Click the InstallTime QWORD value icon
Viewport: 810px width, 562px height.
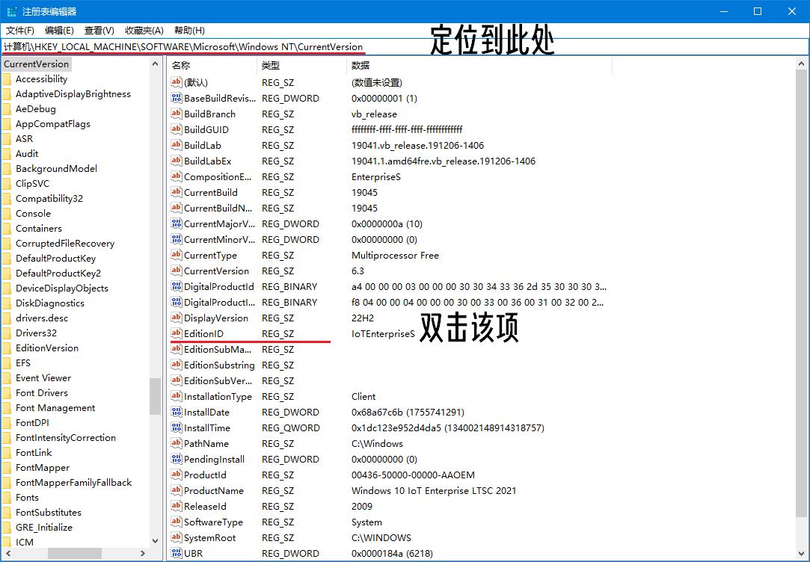[x=177, y=428]
